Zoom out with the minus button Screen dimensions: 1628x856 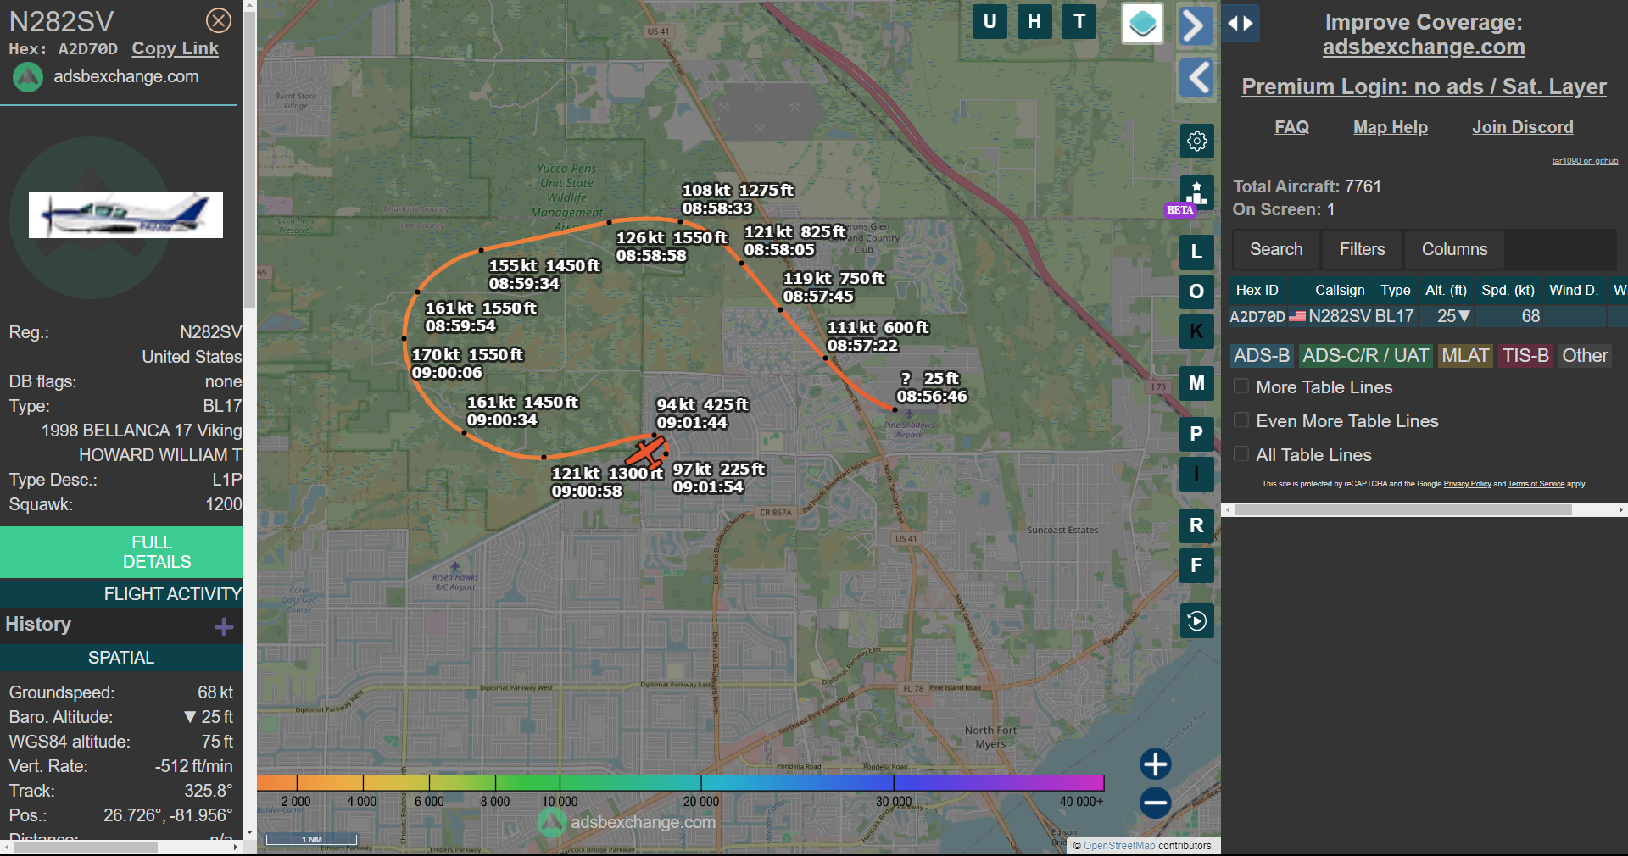tap(1155, 803)
